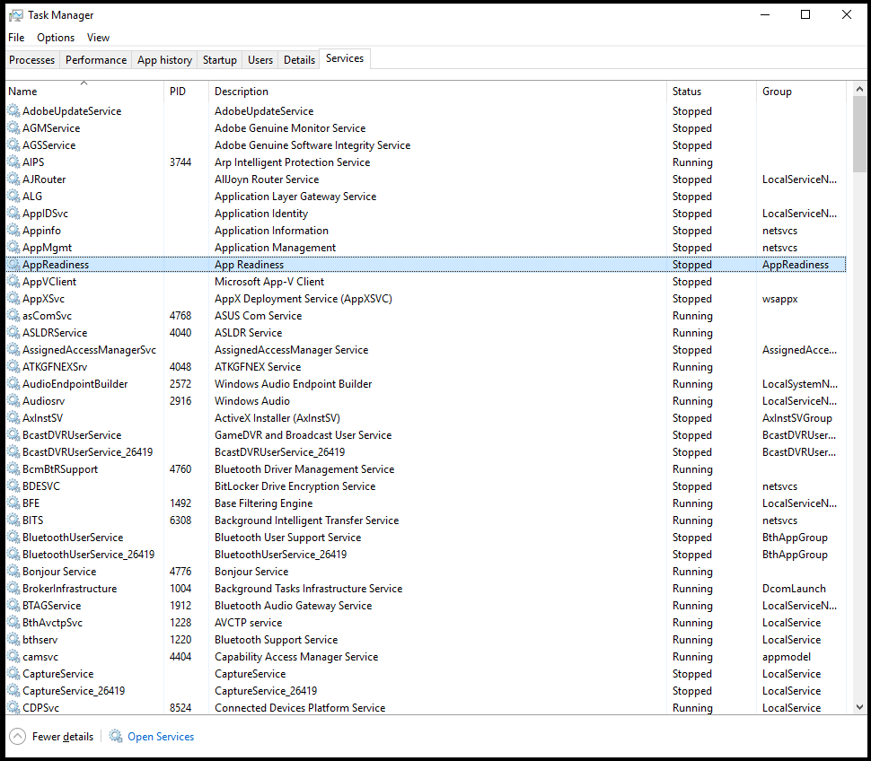Click the gear icon beside CDPSvc
Viewport: 871px width, 761px height.
[x=13, y=707]
